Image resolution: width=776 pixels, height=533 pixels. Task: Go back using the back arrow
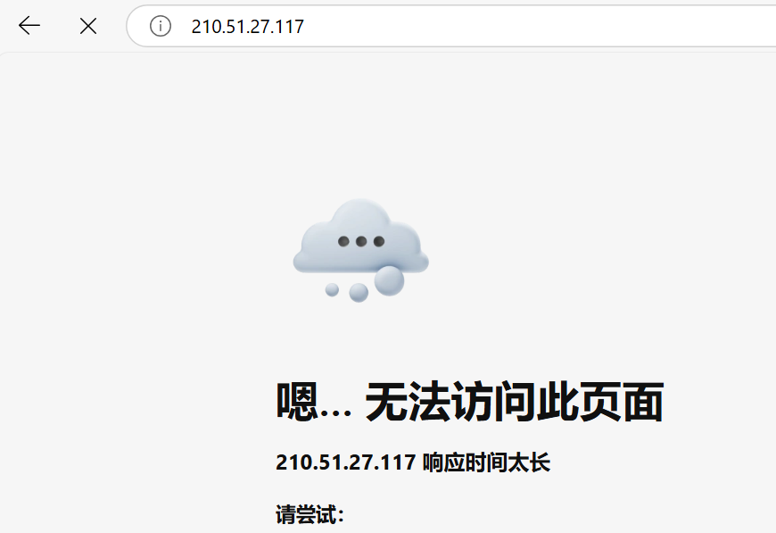tap(29, 26)
